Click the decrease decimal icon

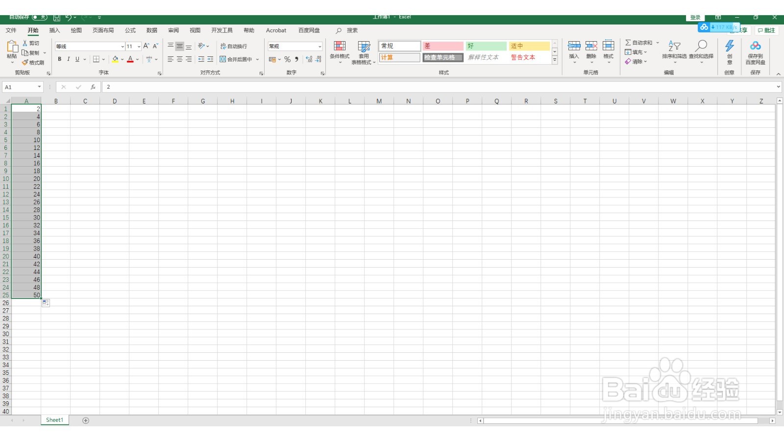pyautogui.click(x=318, y=59)
